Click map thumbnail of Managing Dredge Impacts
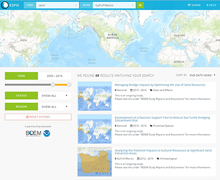The width and height of the screenshot is (220, 180). 95,96
